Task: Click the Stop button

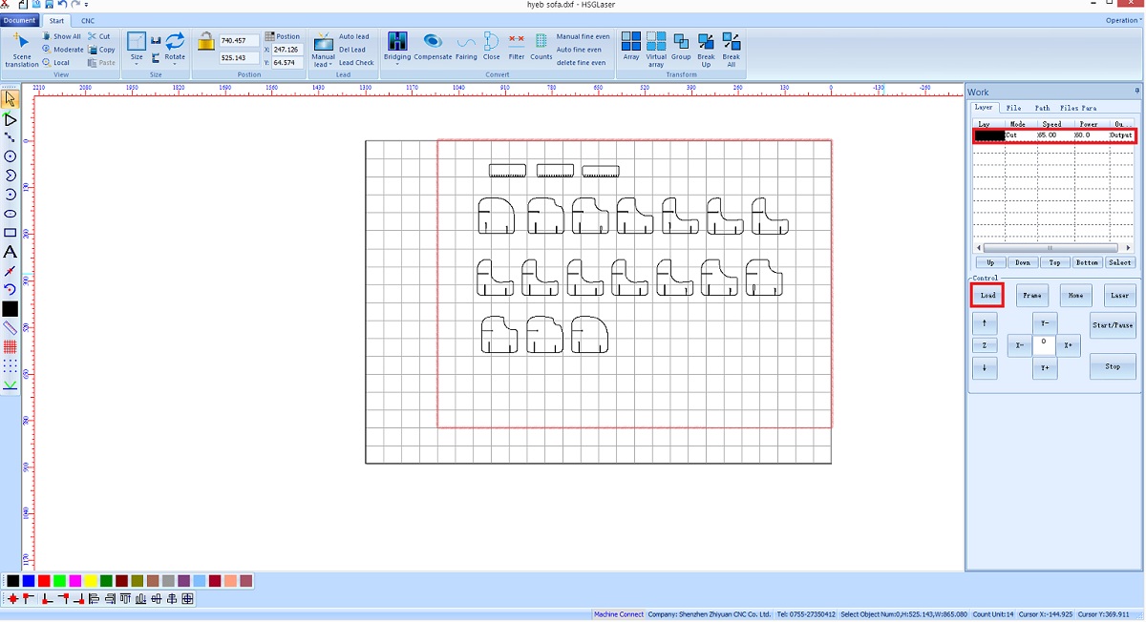Action: (x=1113, y=366)
